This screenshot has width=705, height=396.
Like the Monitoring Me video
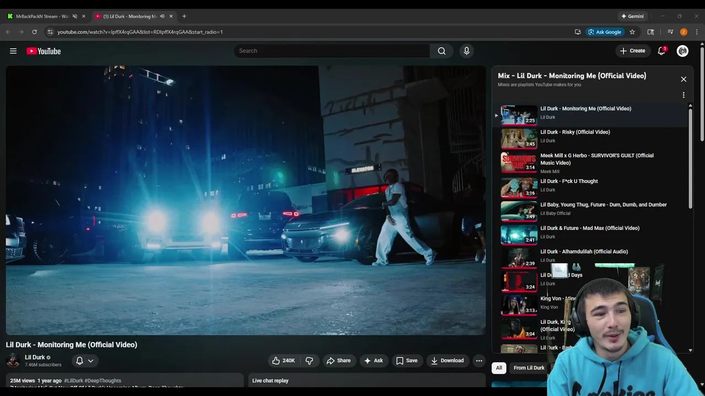pyautogui.click(x=283, y=361)
